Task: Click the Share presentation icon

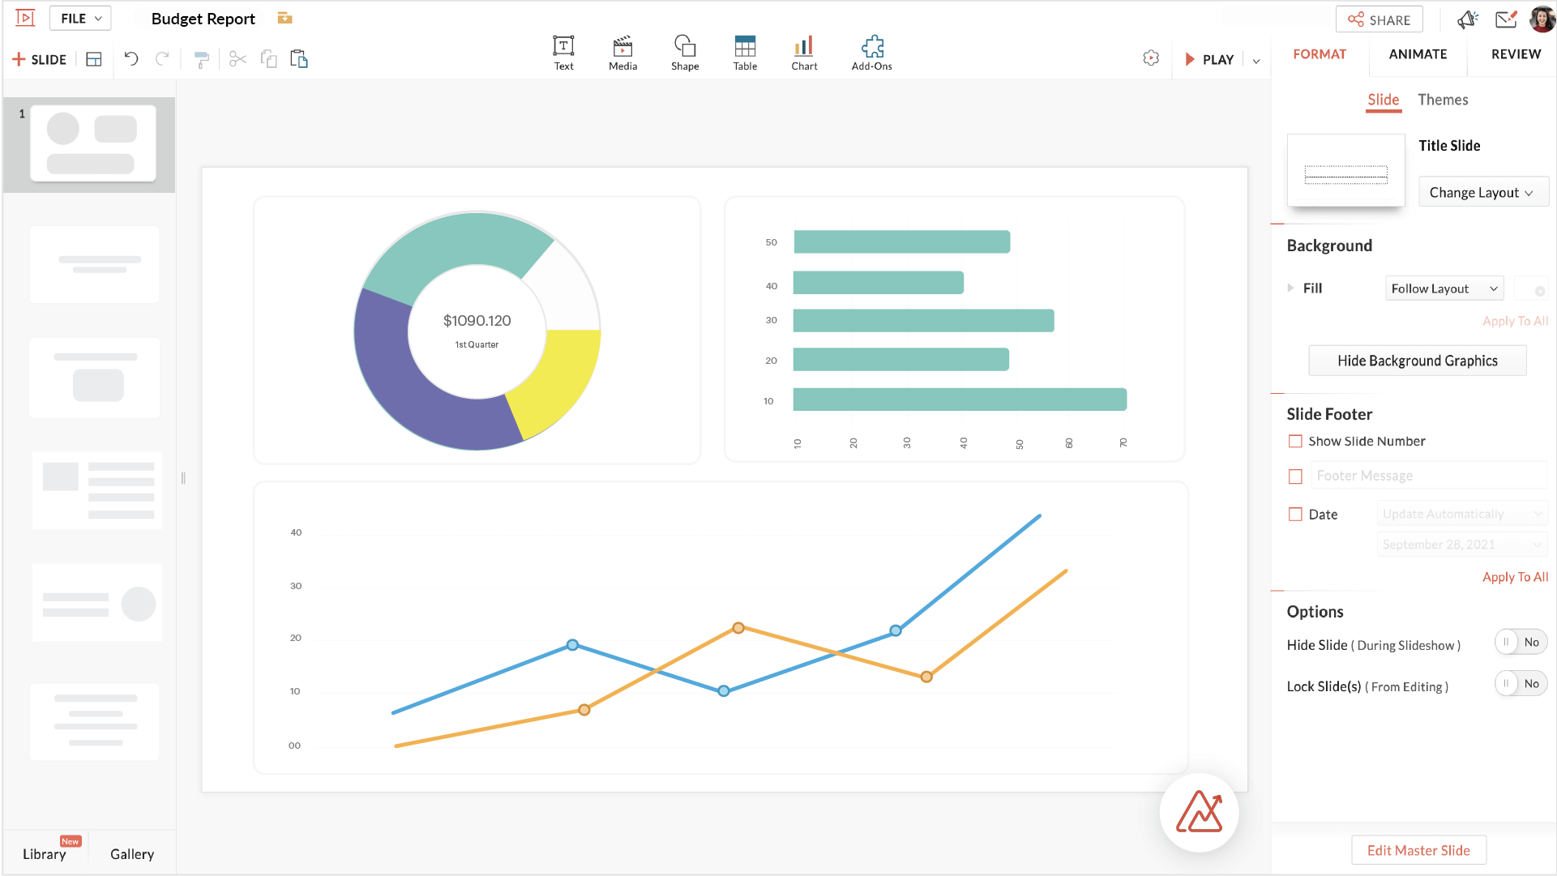Action: pos(1379,19)
